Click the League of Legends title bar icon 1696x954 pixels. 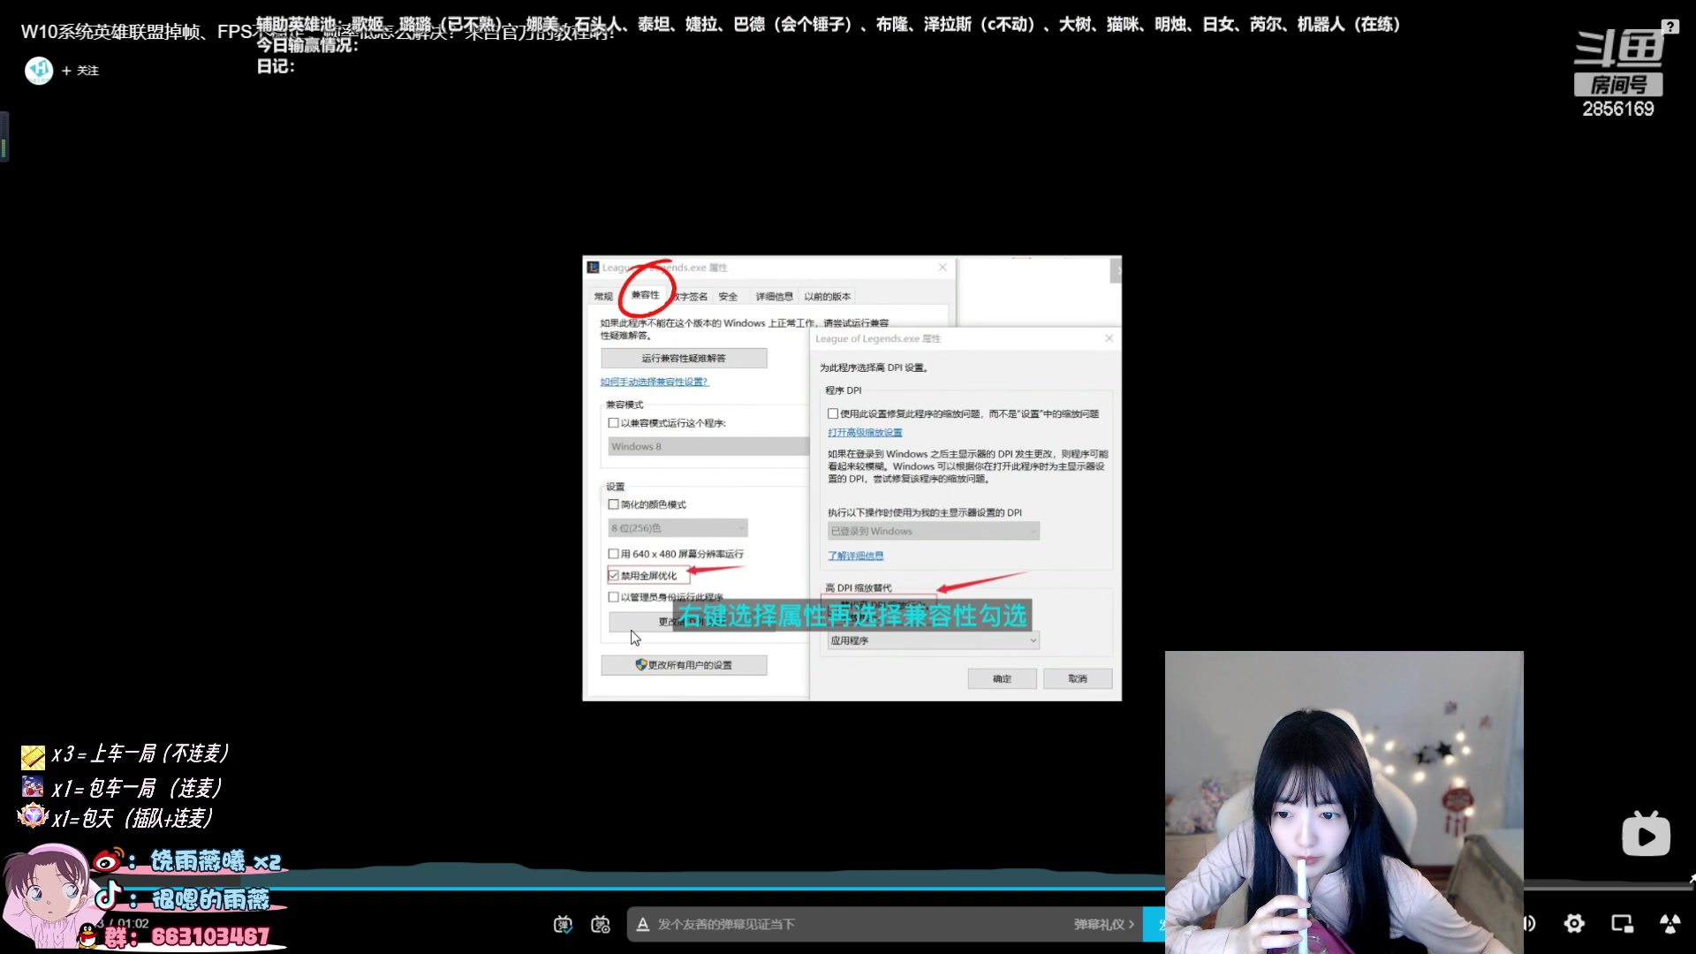[x=594, y=267]
